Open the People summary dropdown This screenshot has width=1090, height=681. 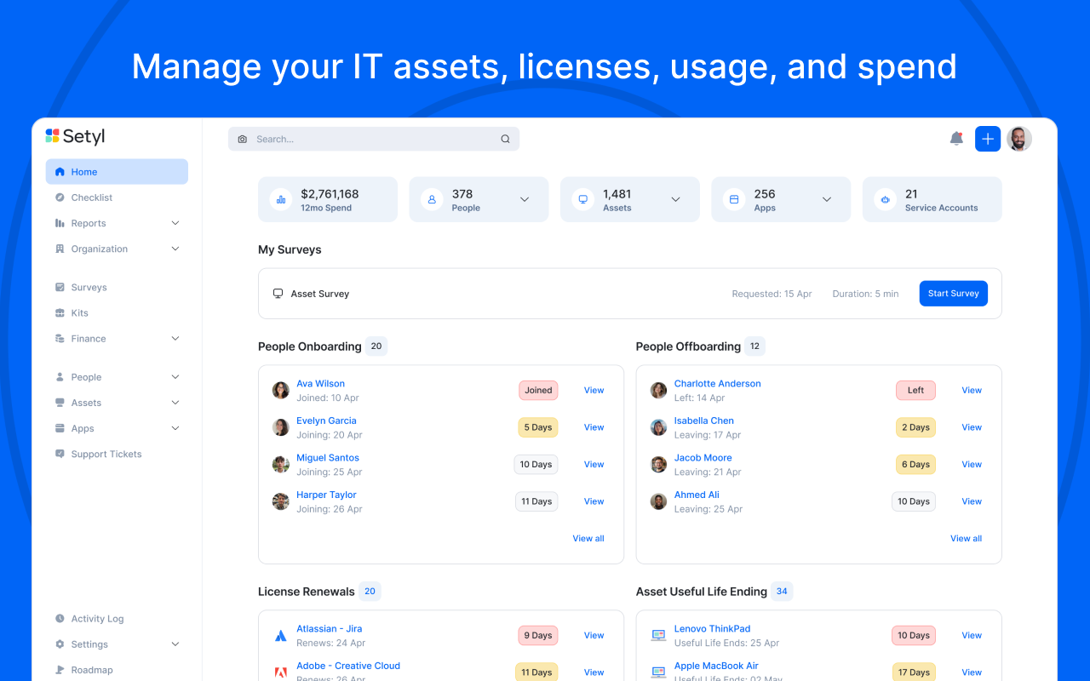point(524,198)
